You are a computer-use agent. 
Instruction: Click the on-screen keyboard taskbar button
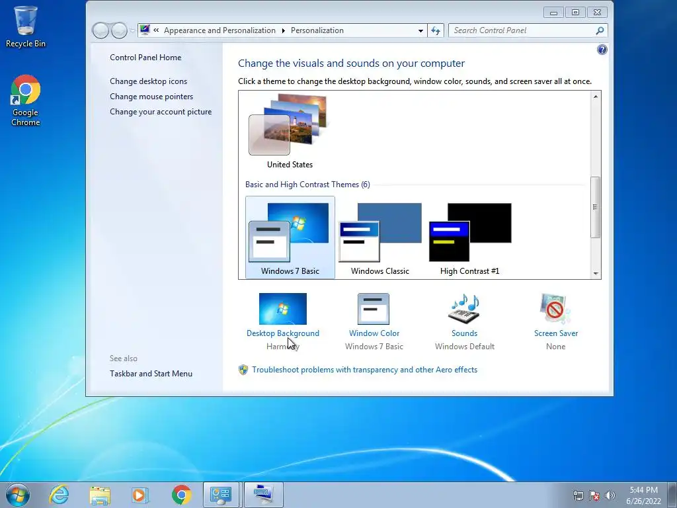click(x=264, y=495)
